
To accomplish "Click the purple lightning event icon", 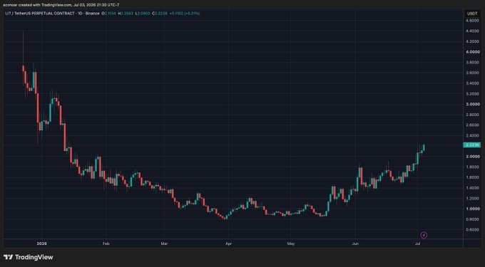I will (x=424, y=235).
